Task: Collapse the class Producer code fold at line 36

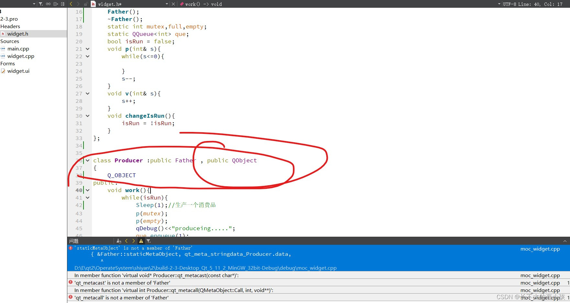Action: (87, 160)
